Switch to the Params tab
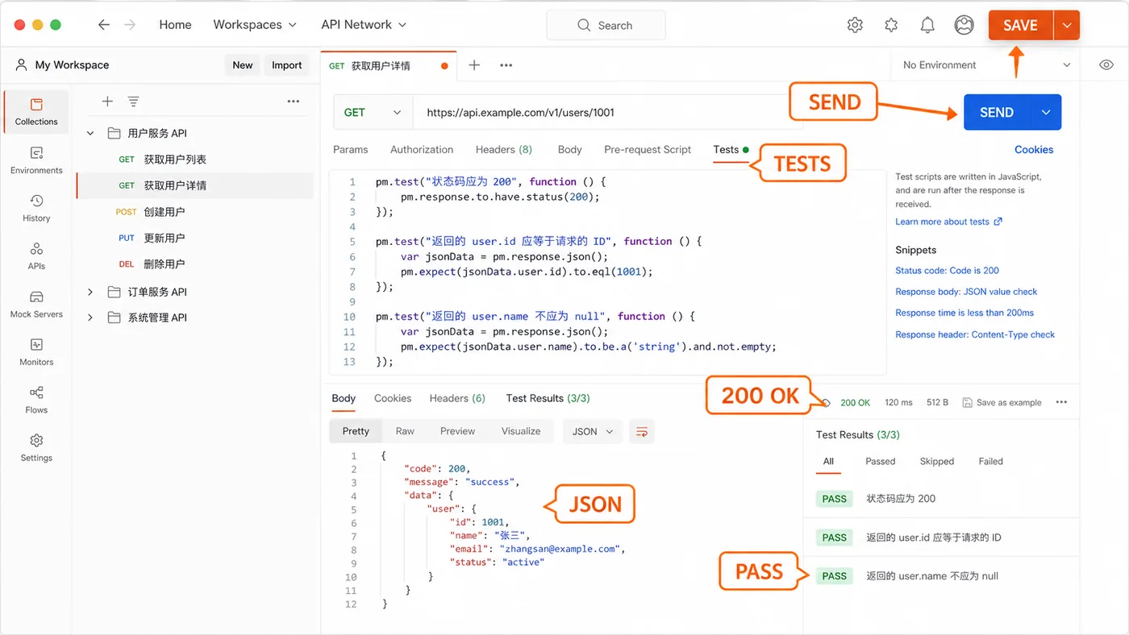Image resolution: width=1129 pixels, height=635 pixels. (x=350, y=150)
